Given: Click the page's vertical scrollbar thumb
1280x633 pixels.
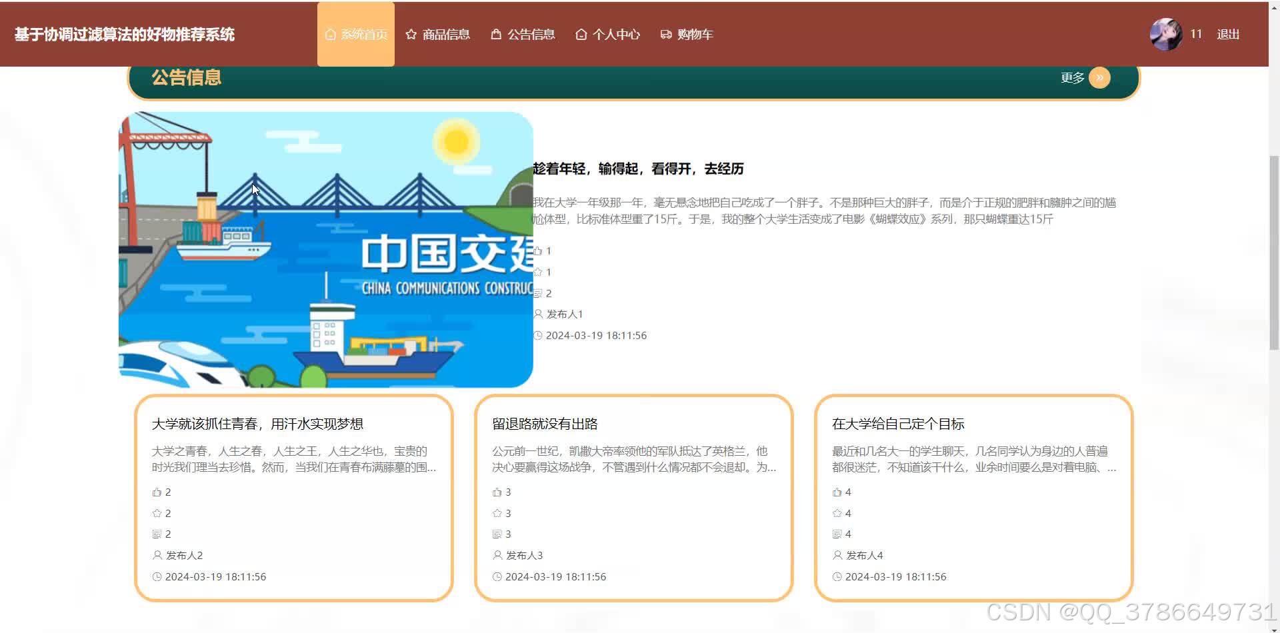Looking at the screenshot, I should [x=1274, y=253].
